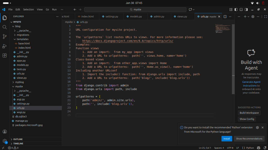268x150 pixels.
Task: Open the Search view in activity bar
Action: 4,27
